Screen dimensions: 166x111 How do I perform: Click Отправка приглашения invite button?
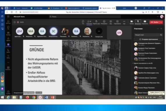pos(149,39)
